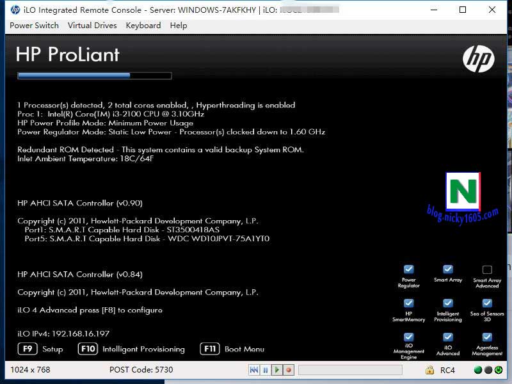Toggle the Intelligent Provisioning checkbox
The height and width of the screenshot is (384, 512).
[448, 303]
